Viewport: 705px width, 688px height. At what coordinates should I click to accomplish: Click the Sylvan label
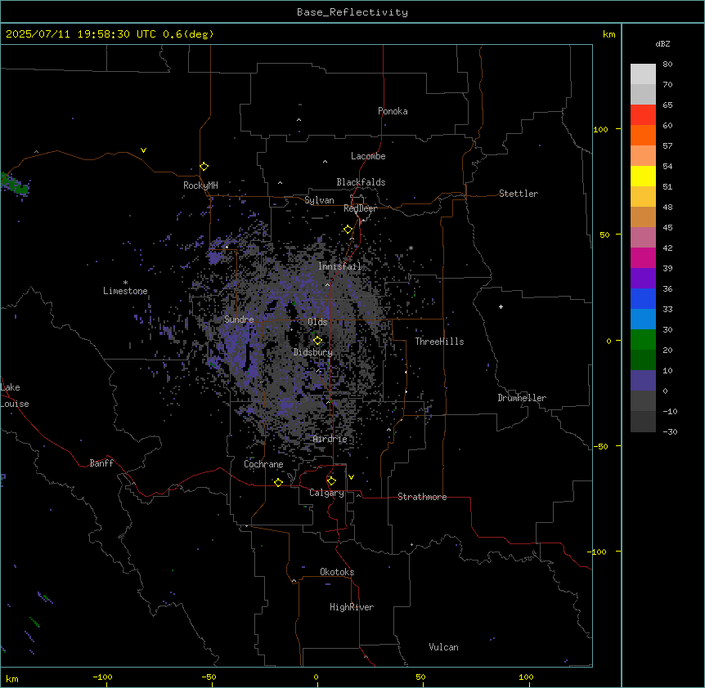coord(319,200)
